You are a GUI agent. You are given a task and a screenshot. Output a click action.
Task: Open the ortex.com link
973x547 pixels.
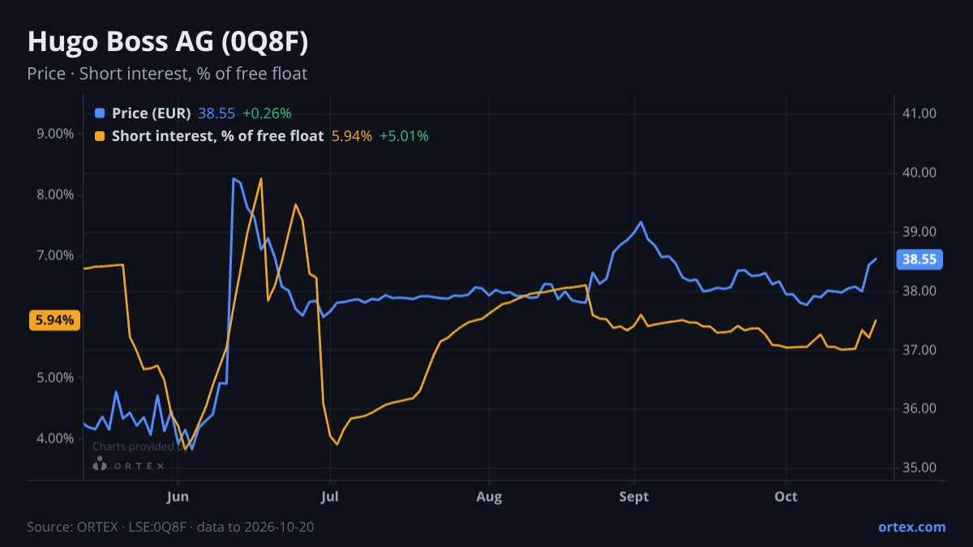(912, 527)
